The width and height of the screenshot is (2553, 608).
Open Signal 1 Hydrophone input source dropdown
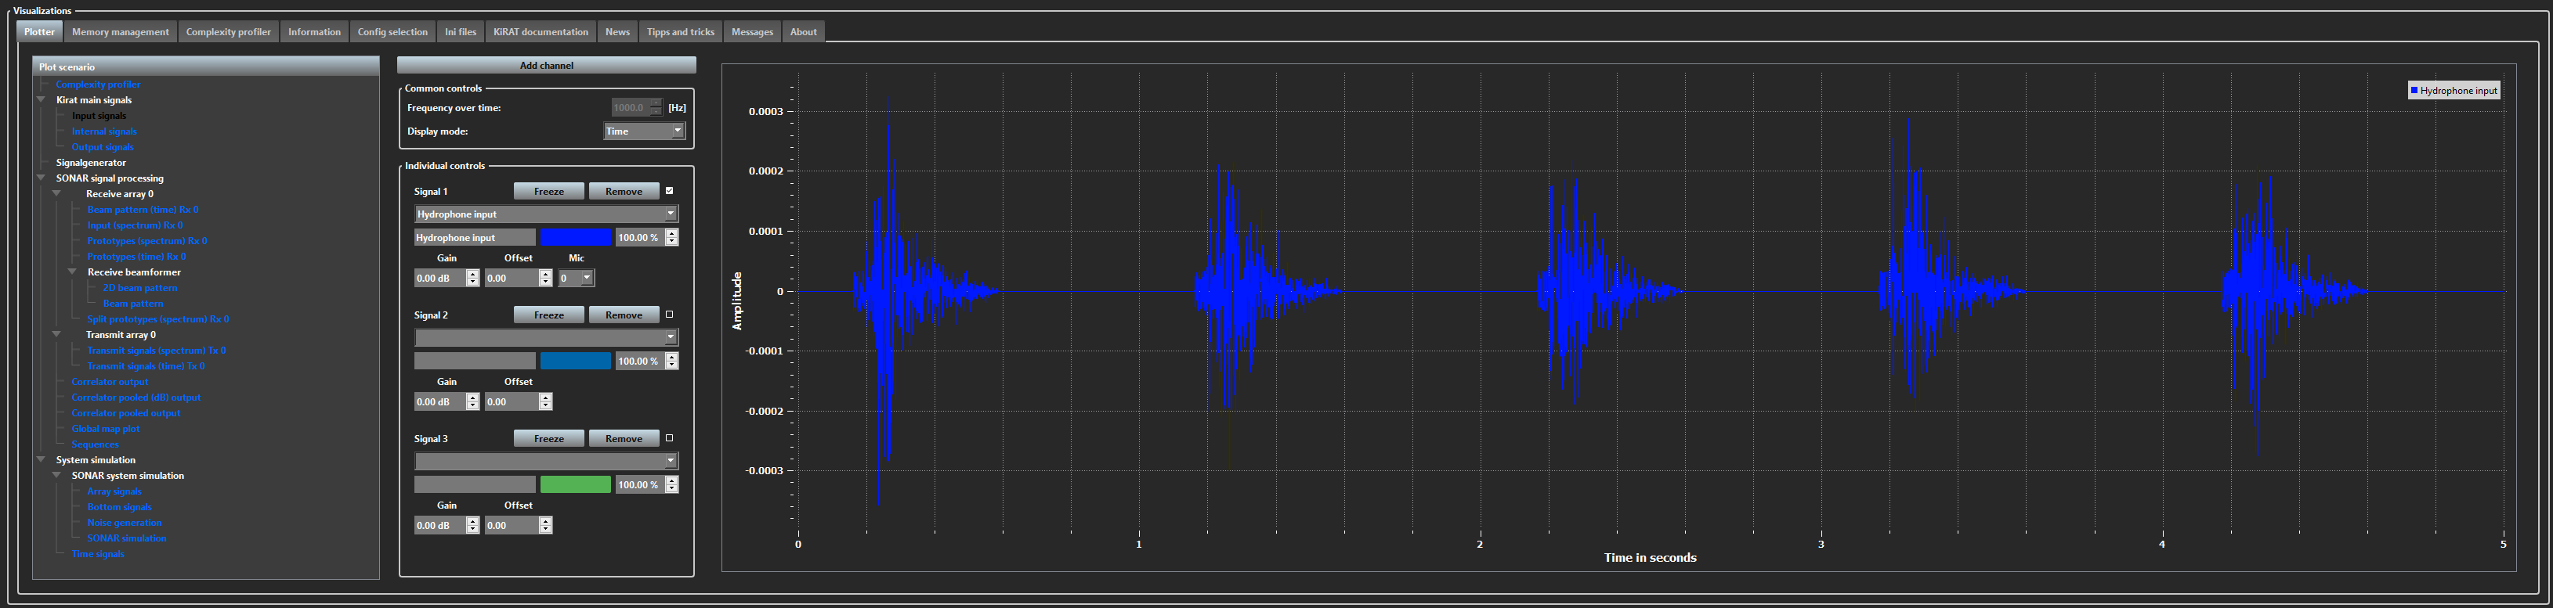click(546, 214)
